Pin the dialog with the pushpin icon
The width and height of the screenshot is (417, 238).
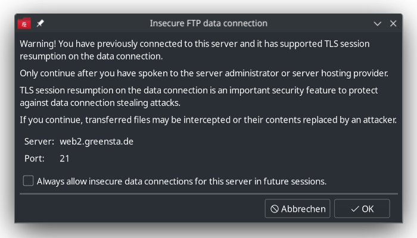pyautogui.click(x=40, y=23)
